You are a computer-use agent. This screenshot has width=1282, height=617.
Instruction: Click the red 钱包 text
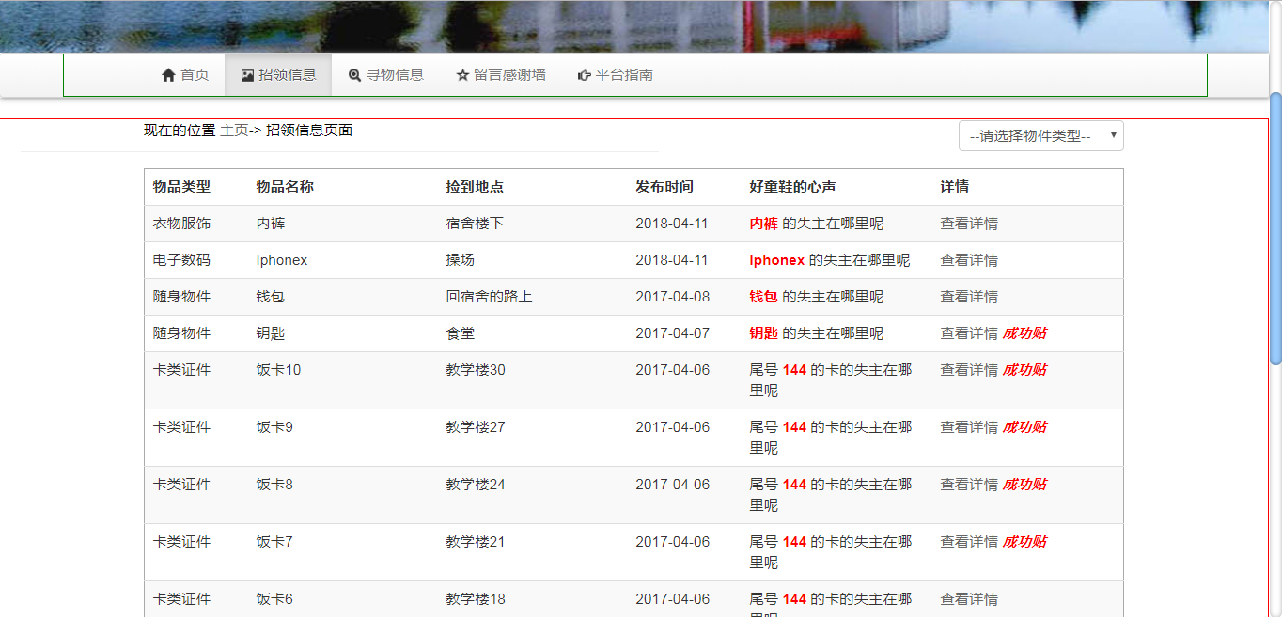tap(763, 297)
